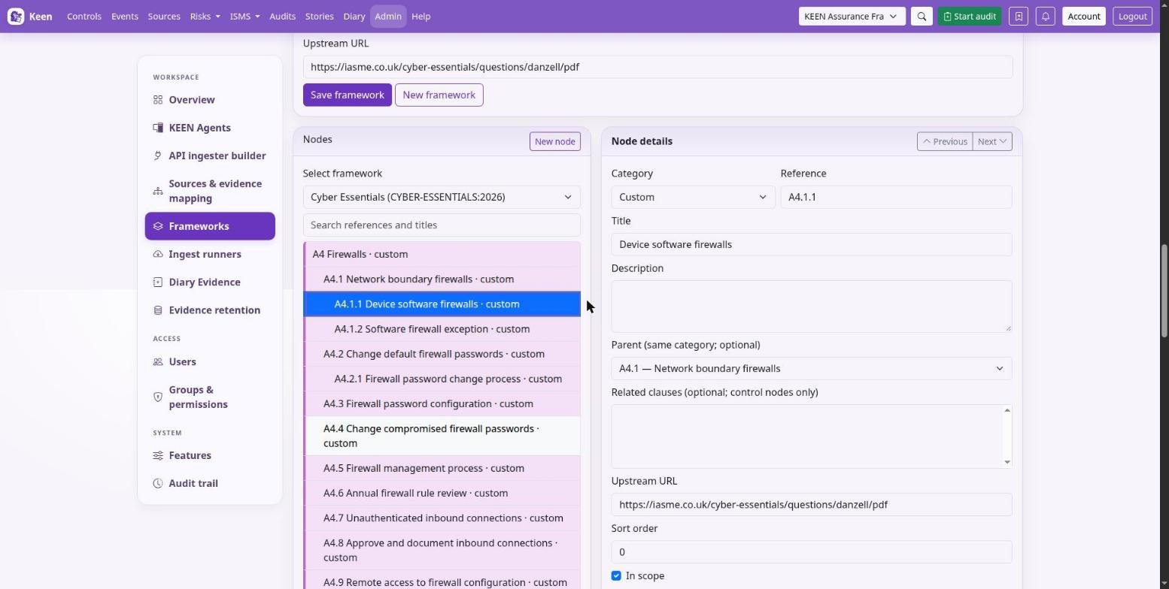1169x589 pixels.
Task: Click the Diary Evidence icon
Action: pyautogui.click(x=158, y=282)
